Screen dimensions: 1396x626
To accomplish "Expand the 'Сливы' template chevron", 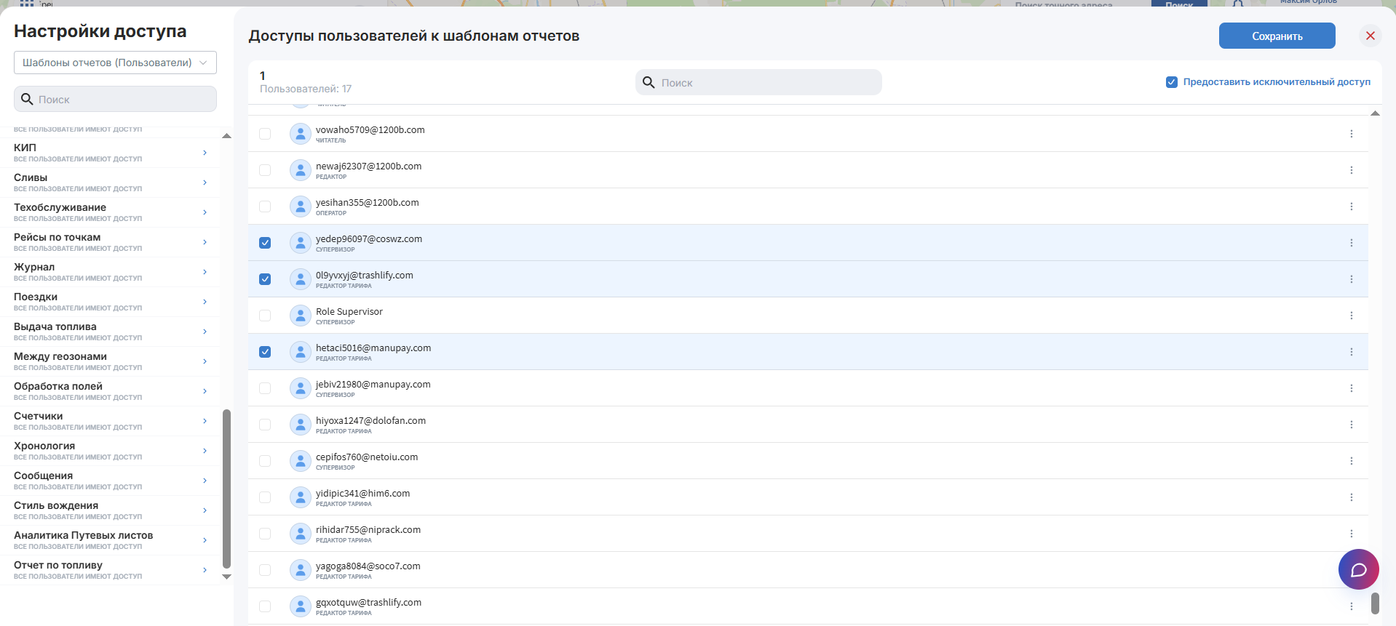I will point(205,182).
